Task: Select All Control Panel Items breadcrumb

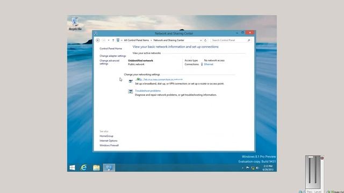Action: [136, 40]
